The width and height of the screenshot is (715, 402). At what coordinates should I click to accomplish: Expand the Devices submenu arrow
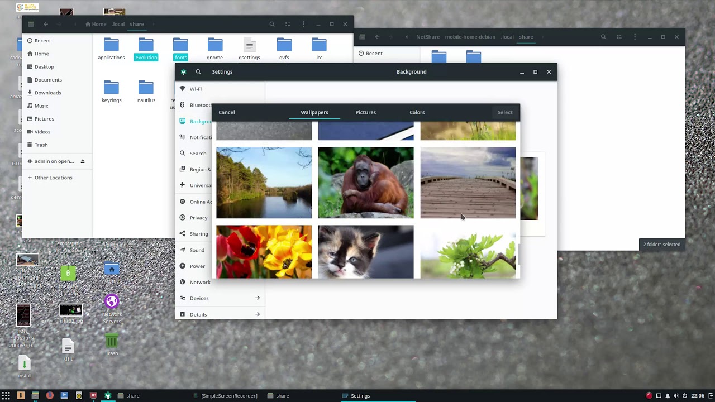258,298
